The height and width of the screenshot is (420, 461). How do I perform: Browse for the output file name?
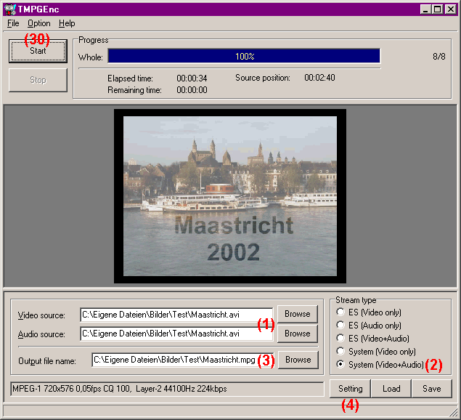tap(298, 360)
